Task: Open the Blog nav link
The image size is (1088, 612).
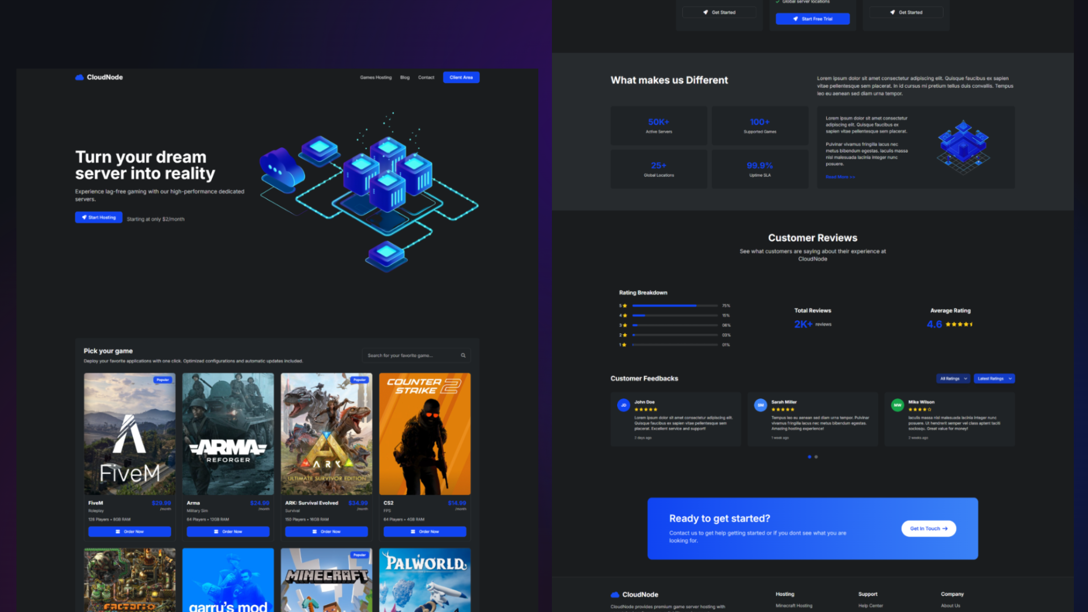Action: tap(405, 78)
